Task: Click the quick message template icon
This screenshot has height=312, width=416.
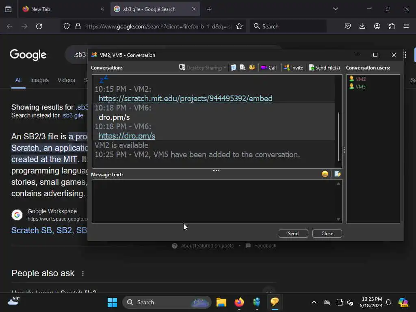Action: point(337,174)
